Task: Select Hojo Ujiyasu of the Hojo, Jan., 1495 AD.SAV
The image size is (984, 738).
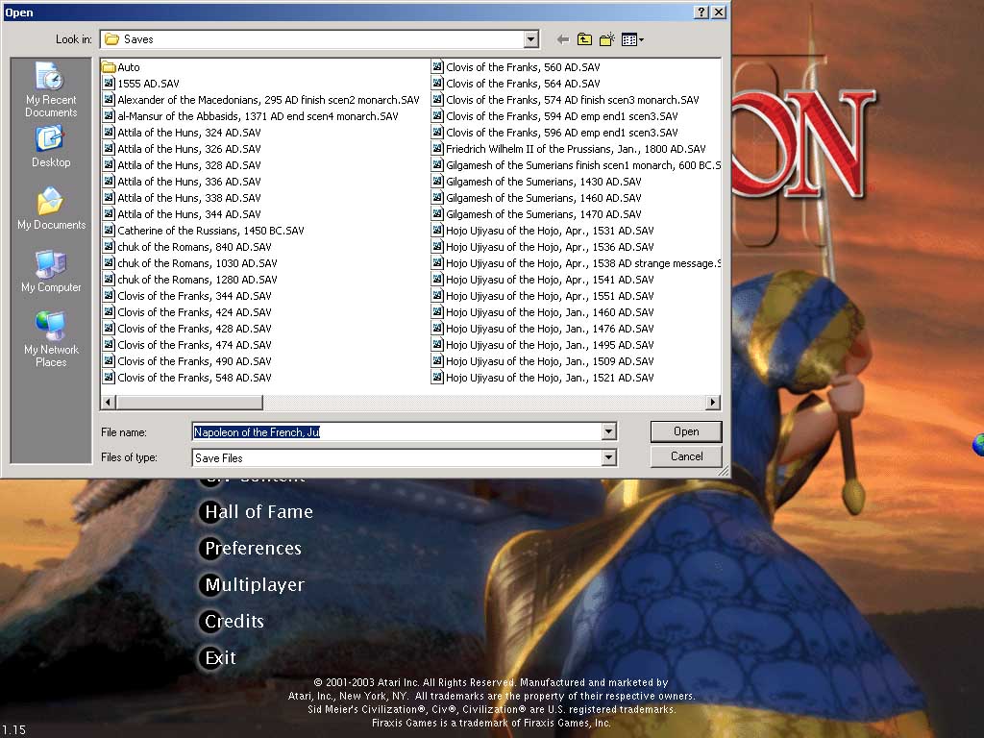Action: 550,345
